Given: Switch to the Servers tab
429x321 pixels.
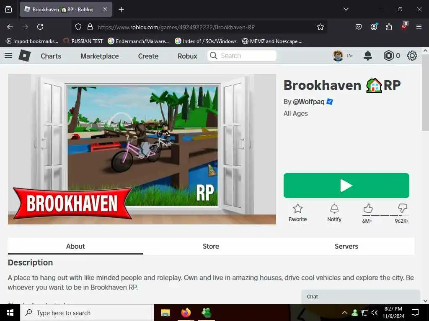Looking at the screenshot, I should pyautogui.click(x=346, y=246).
